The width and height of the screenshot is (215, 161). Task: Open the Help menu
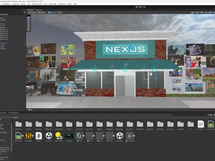click(75, 4)
